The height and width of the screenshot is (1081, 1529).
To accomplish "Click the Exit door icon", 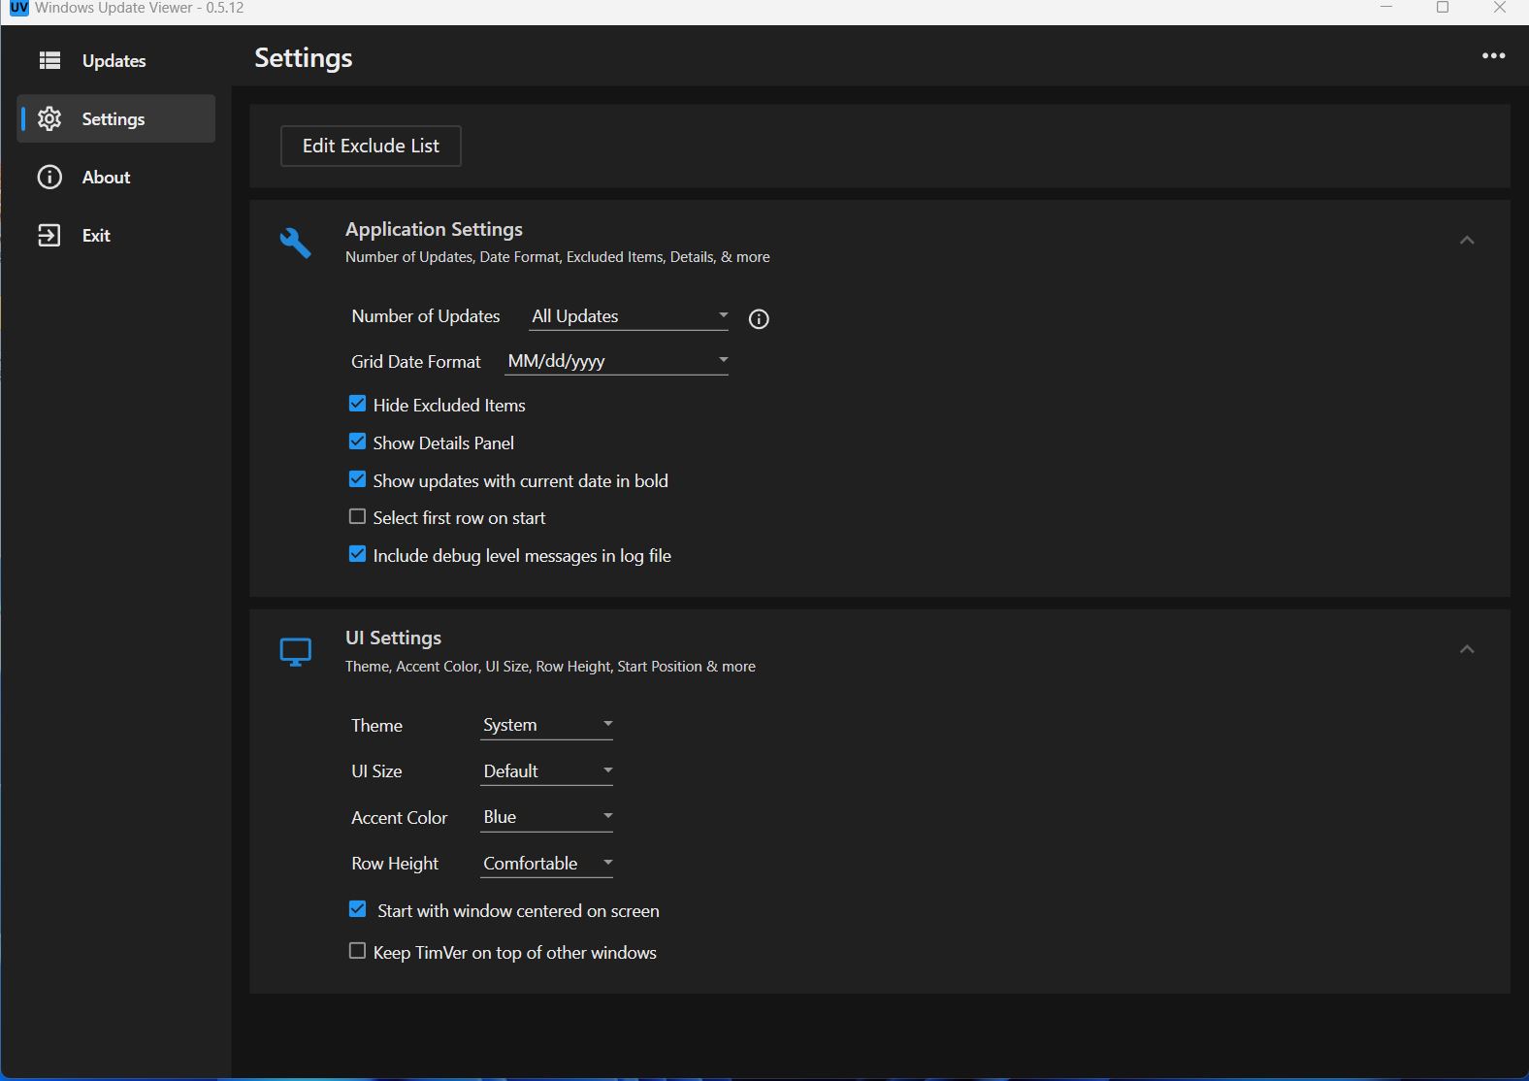I will pos(49,235).
